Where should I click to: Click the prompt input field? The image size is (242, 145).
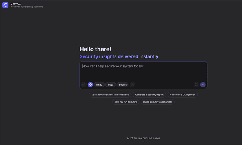[x=143, y=72]
